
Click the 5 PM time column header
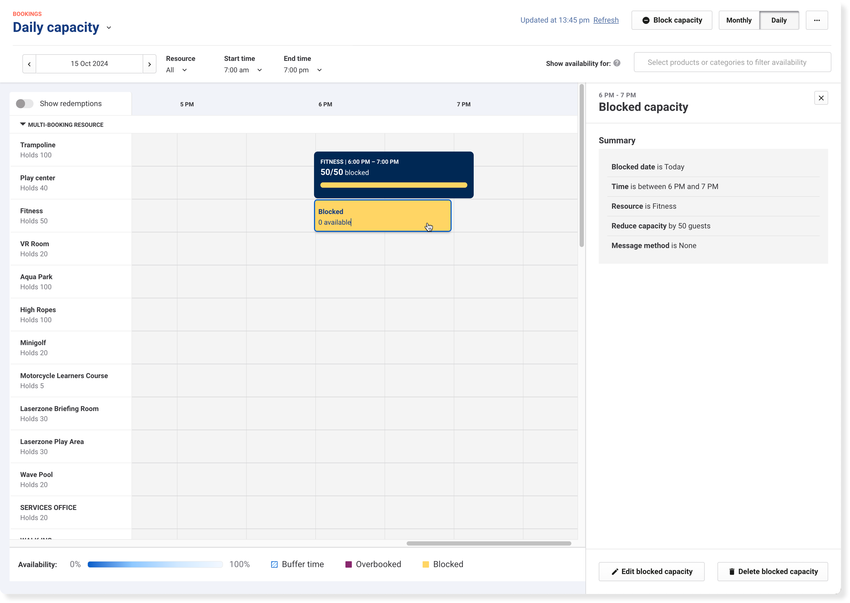[187, 104]
